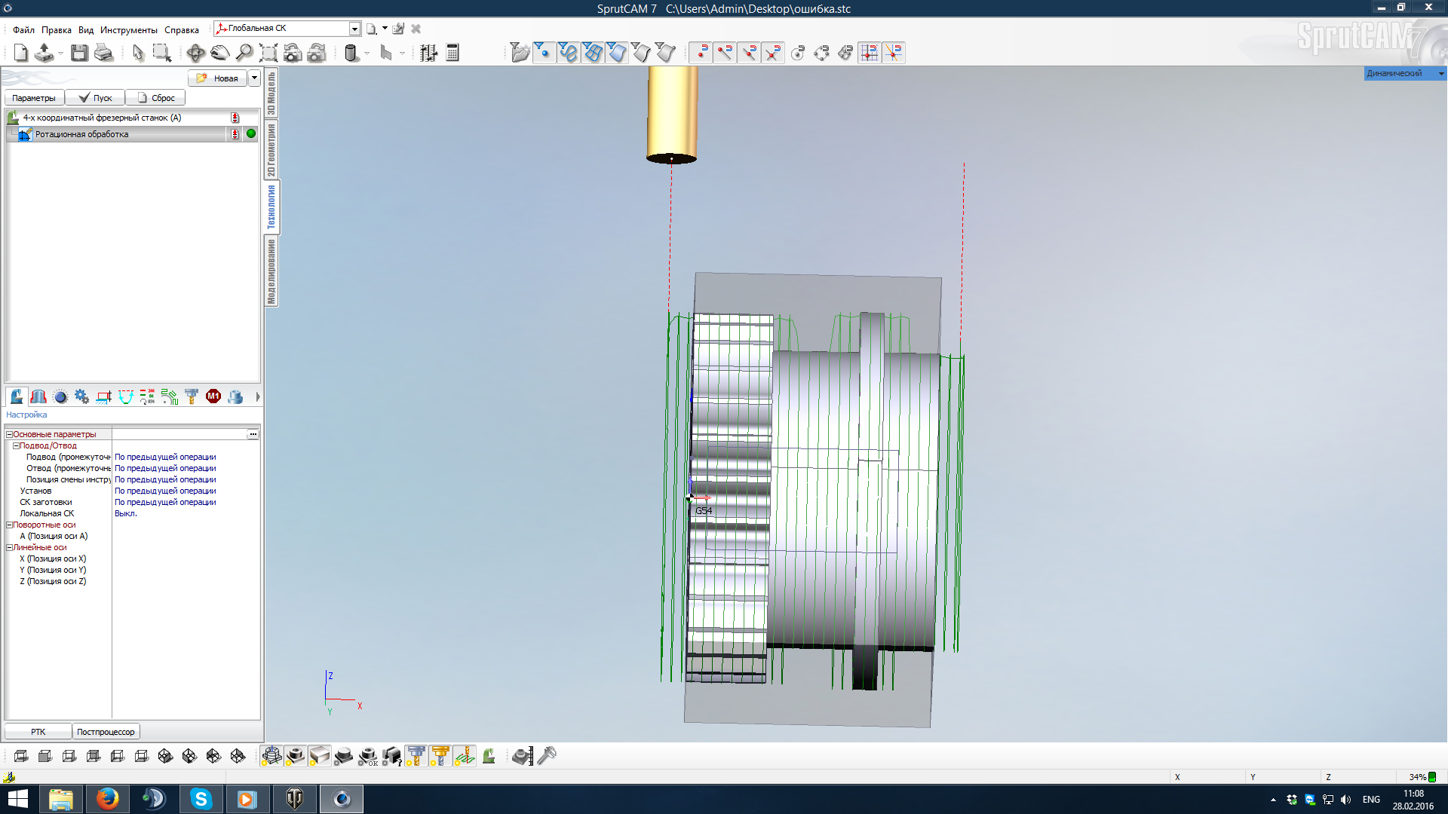Open Firefox from the Windows taskbar
This screenshot has height=814, width=1448.
point(107,799)
